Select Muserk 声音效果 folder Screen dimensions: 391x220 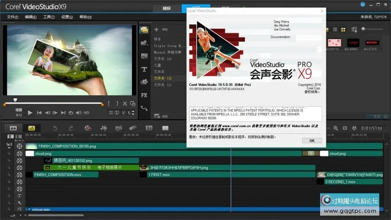click(167, 52)
